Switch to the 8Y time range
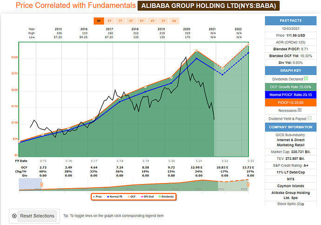This screenshot has width=321, height=225. tap(109, 21)
